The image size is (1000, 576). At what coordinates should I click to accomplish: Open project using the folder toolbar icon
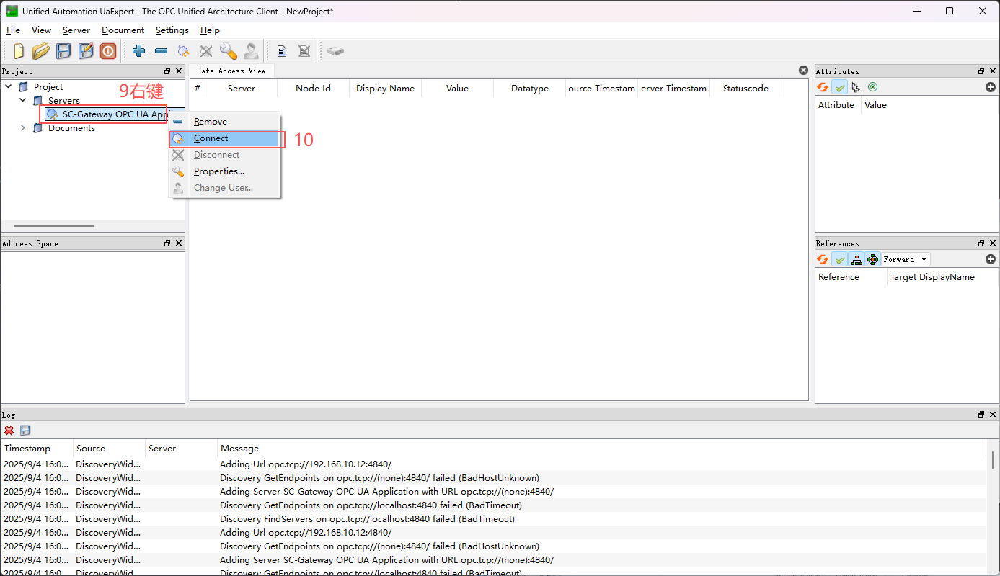tap(41, 51)
